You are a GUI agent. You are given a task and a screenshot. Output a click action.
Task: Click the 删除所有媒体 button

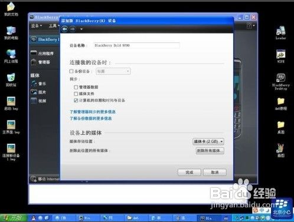[210, 151]
